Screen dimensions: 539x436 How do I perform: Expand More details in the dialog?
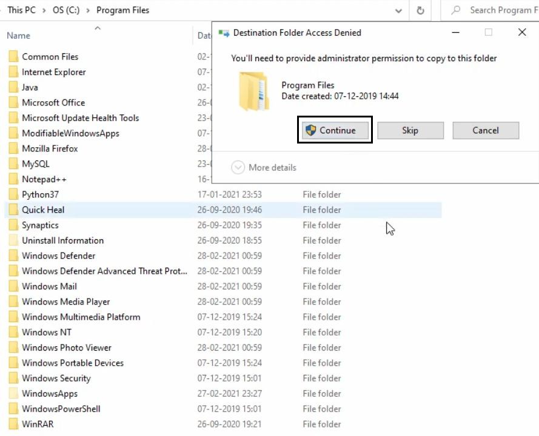point(264,168)
